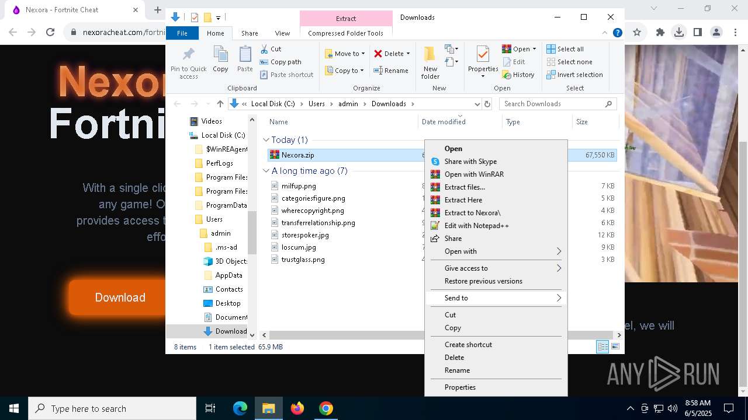
Task: Click the Rename ribbon button
Action: coord(391,71)
